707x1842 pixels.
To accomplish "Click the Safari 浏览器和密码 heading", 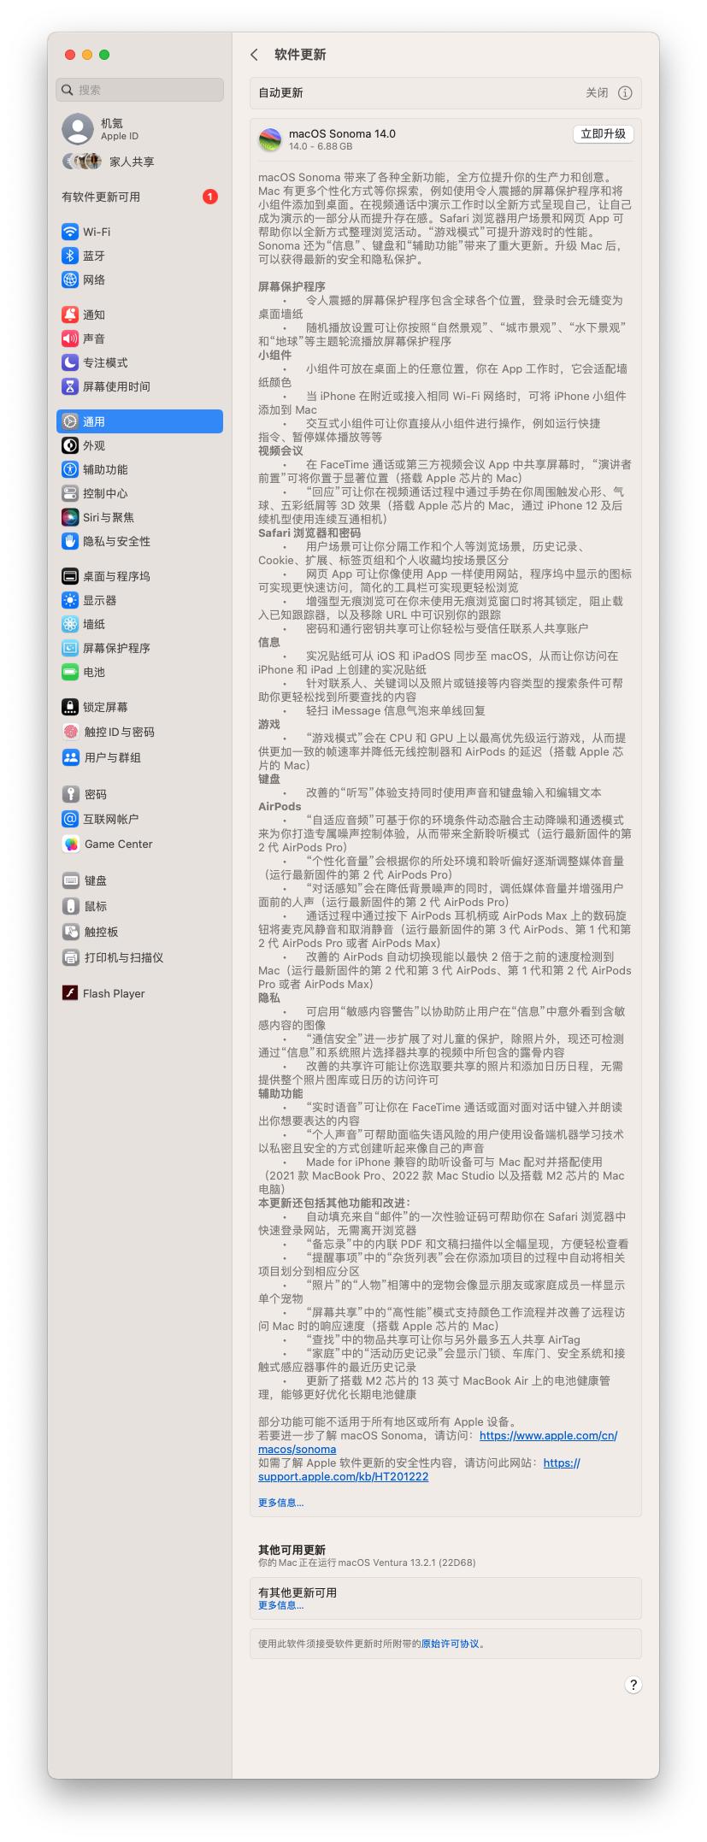I will click(x=309, y=533).
